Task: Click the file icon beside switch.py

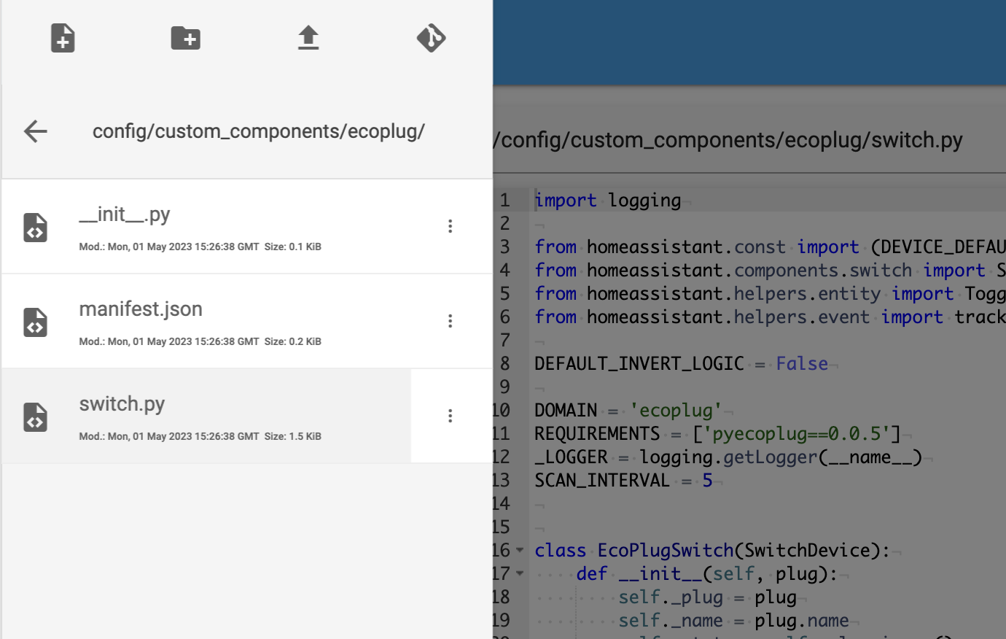Action: (35, 417)
